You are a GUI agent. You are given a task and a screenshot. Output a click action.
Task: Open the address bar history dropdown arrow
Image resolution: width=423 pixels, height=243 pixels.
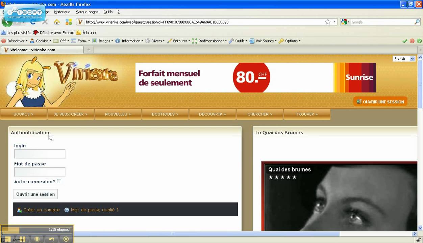[334, 22]
